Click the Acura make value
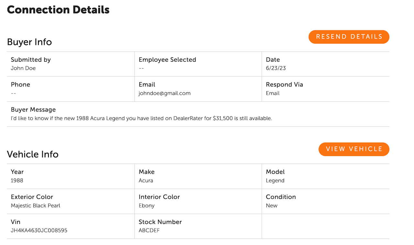Viewport: 414px width, 245px height. click(x=146, y=181)
